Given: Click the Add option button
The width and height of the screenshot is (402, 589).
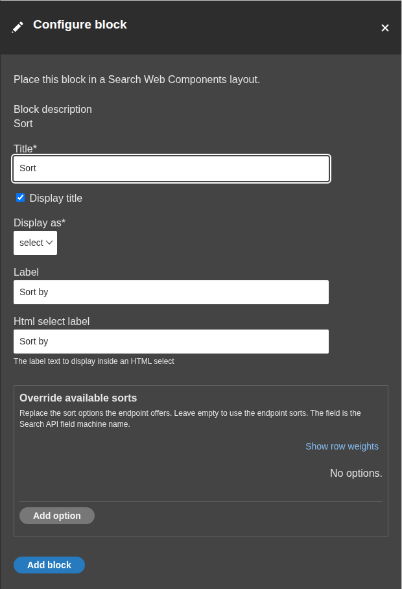Looking at the screenshot, I should tap(57, 515).
